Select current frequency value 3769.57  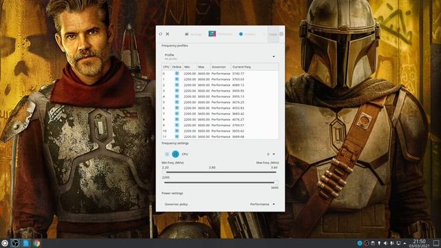point(238,125)
